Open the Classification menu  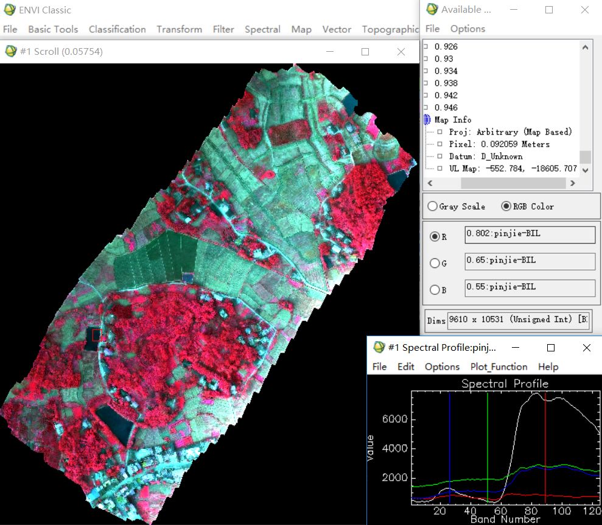(117, 29)
